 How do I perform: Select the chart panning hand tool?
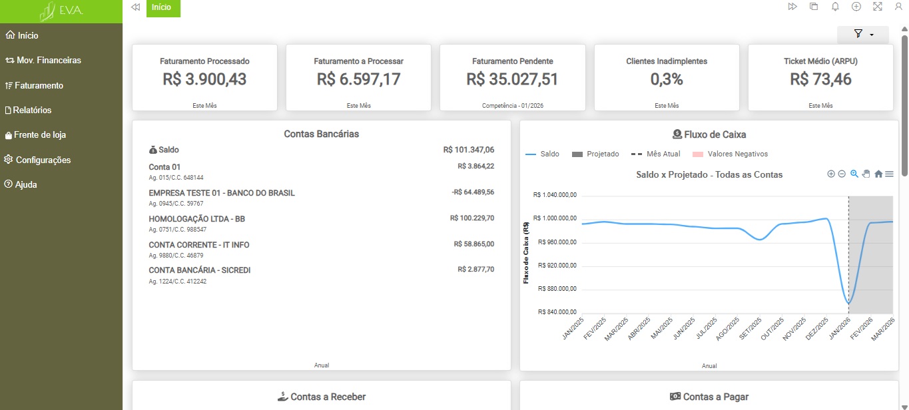pos(866,174)
